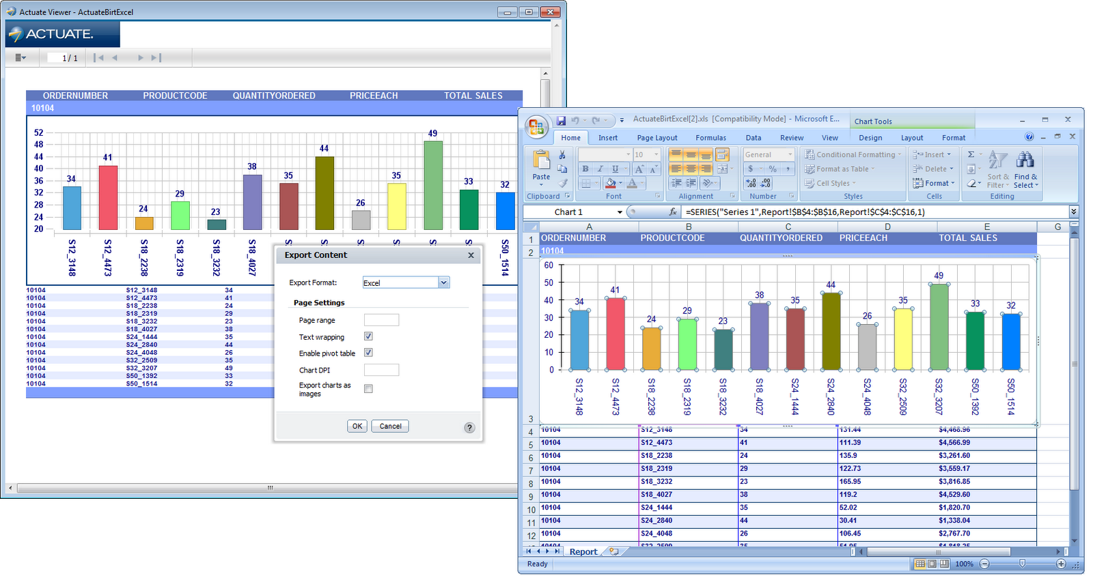Click the Excel formula bar text
This screenshot has height=580, width=1093.
tap(805, 212)
